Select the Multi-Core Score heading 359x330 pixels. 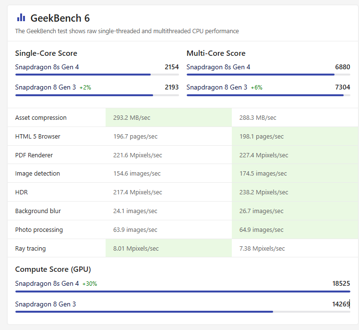pyautogui.click(x=216, y=53)
